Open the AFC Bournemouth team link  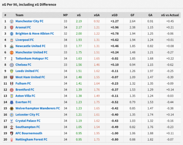[x=29, y=133]
